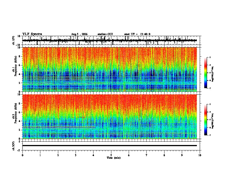Click the ch.1 frequency axis "4" tick label
225x174 pixels.
point(20,74)
